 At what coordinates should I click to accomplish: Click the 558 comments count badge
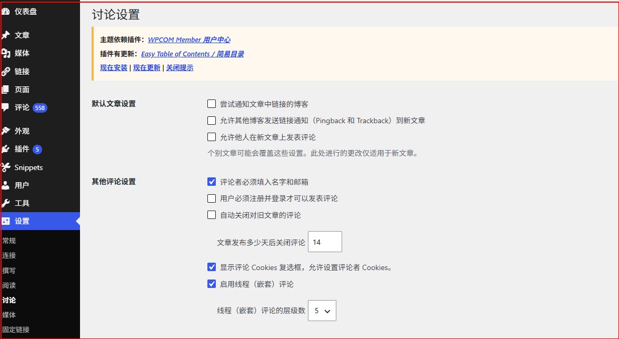coord(40,108)
